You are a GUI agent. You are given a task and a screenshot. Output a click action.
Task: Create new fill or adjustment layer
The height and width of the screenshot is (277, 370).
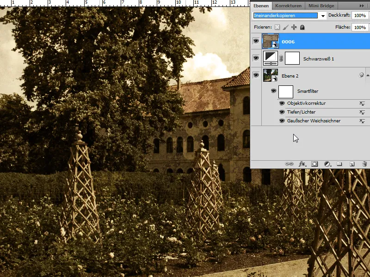click(x=327, y=164)
